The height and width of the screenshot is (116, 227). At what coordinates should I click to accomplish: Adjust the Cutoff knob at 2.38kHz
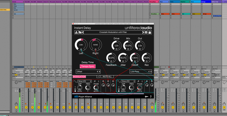(x=135, y=58)
